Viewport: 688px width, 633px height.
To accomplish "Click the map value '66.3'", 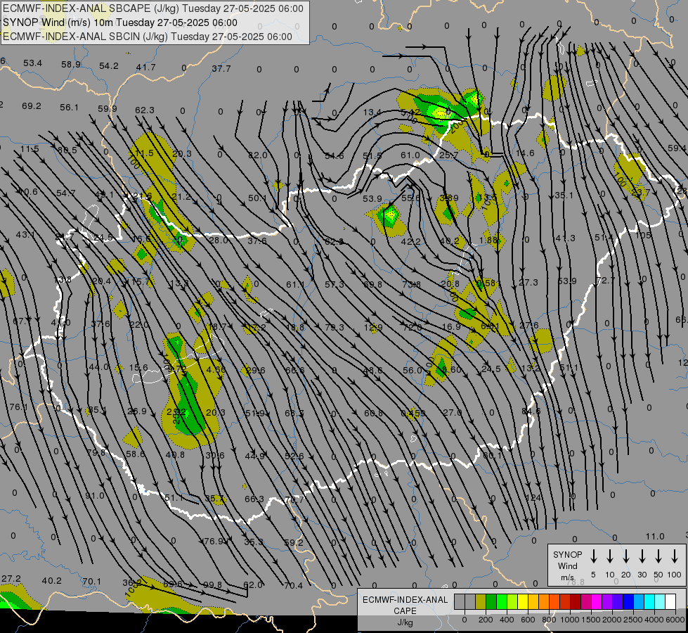I will (254, 499).
